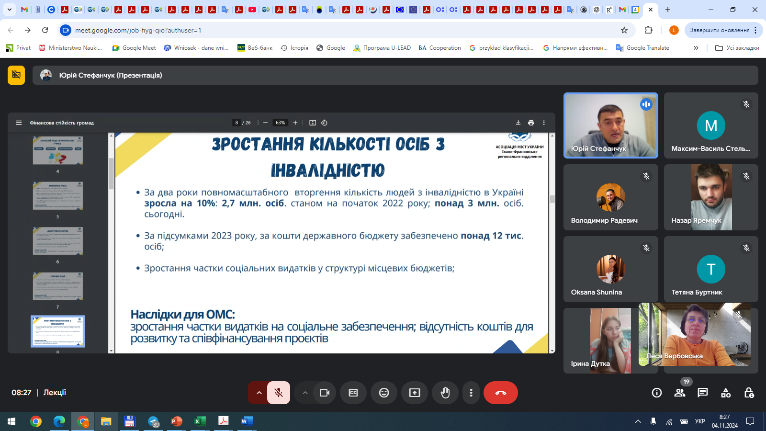Open host controls lock icon
This screenshot has width=766, height=431.
click(x=749, y=393)
